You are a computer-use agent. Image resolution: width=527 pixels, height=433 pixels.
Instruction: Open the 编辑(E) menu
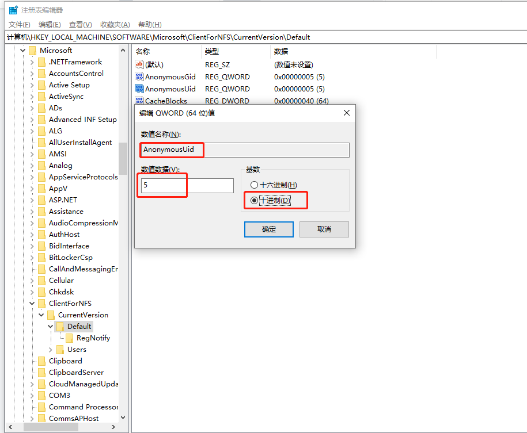click(50, 25)
